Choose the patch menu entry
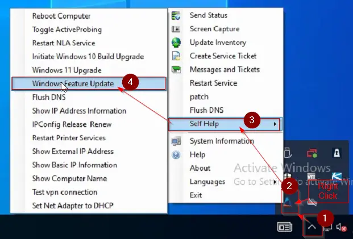The width and height of the screenshot is (353, 239). click(x=225, y=97)
